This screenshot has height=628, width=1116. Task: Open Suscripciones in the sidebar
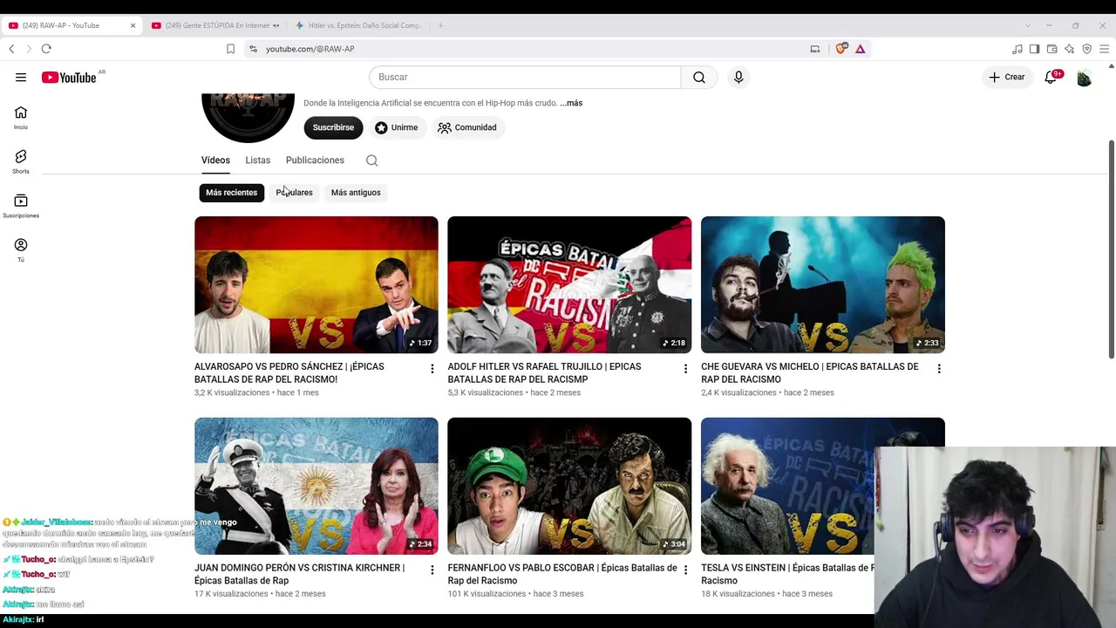point(21,206)
